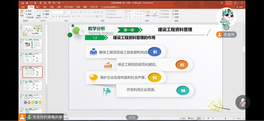Image resolution: width=264 pixels, height=121 pixels.
Task: Toggle Italic formatting in the font group
Action: coord(56,16)
